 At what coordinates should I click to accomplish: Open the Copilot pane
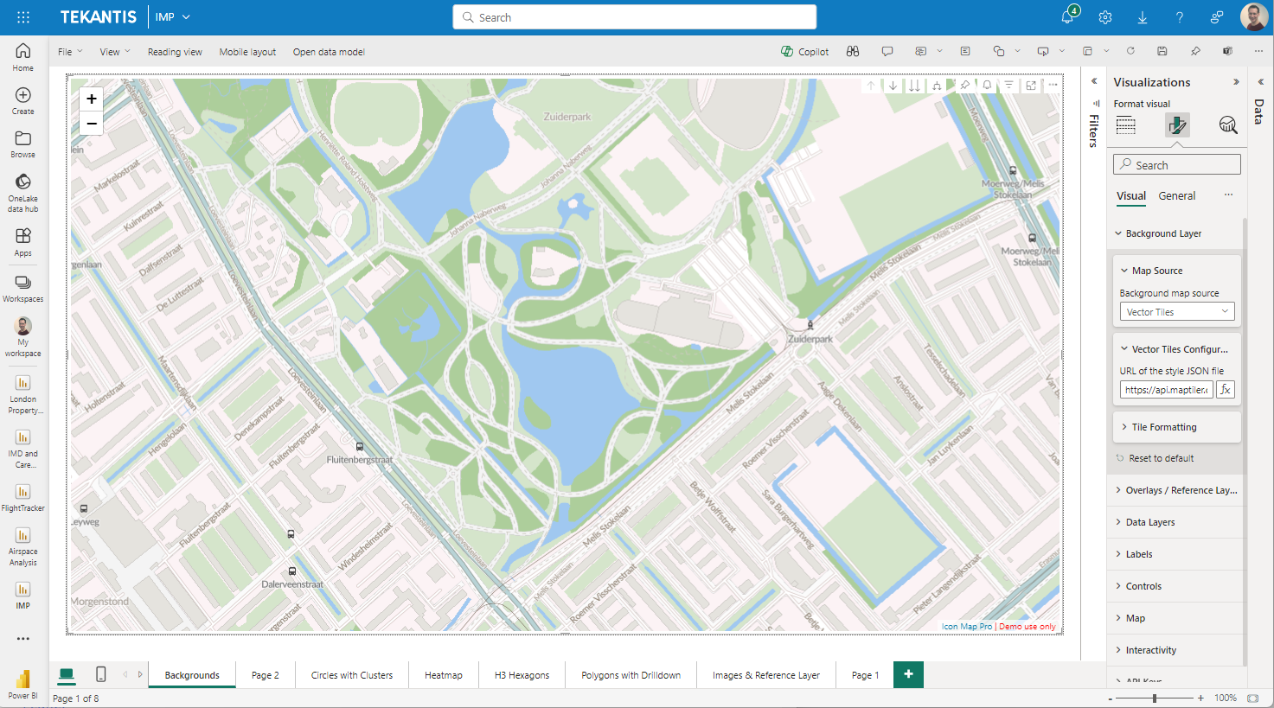pyautogui.click(x=804, y=52)
